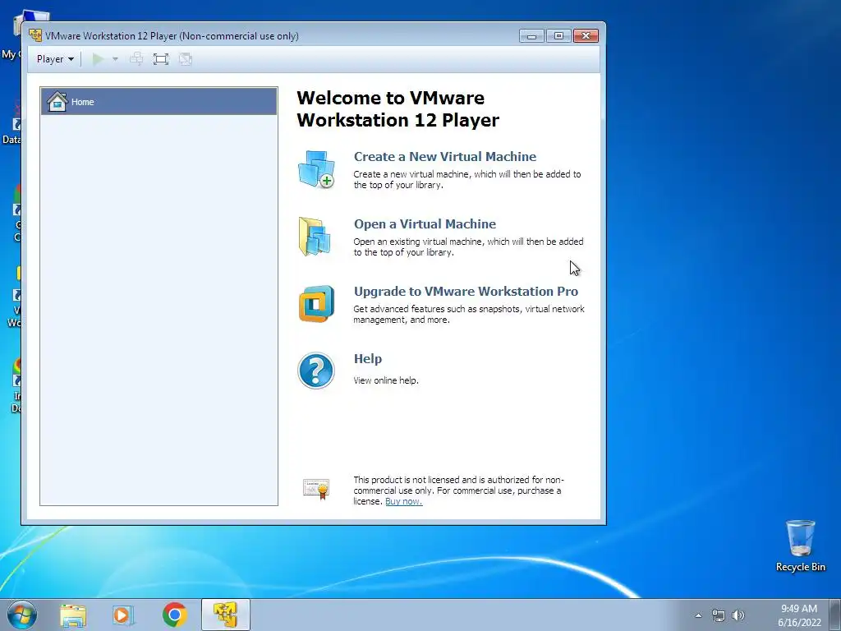Click the network status tray icon
Viewport: 841px width, 631px height.
tap(718, 615)
